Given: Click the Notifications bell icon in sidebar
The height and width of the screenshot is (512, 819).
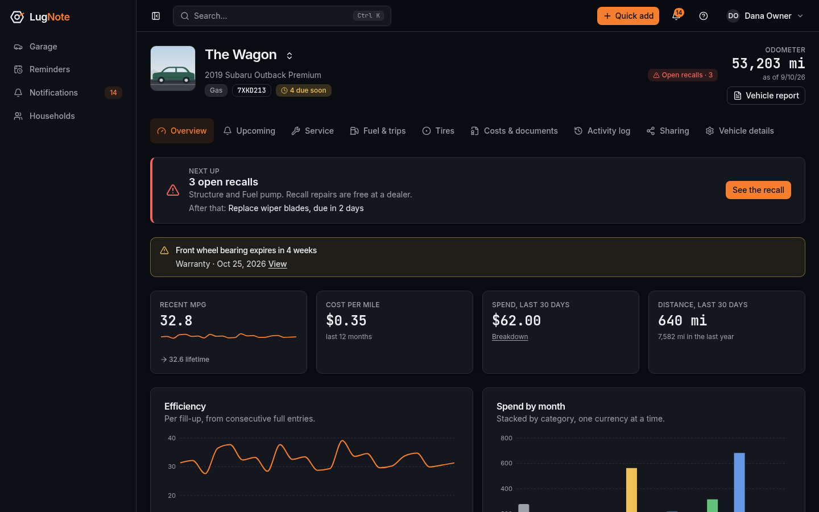Looking at the screenshot, I should tap(18, 93).
